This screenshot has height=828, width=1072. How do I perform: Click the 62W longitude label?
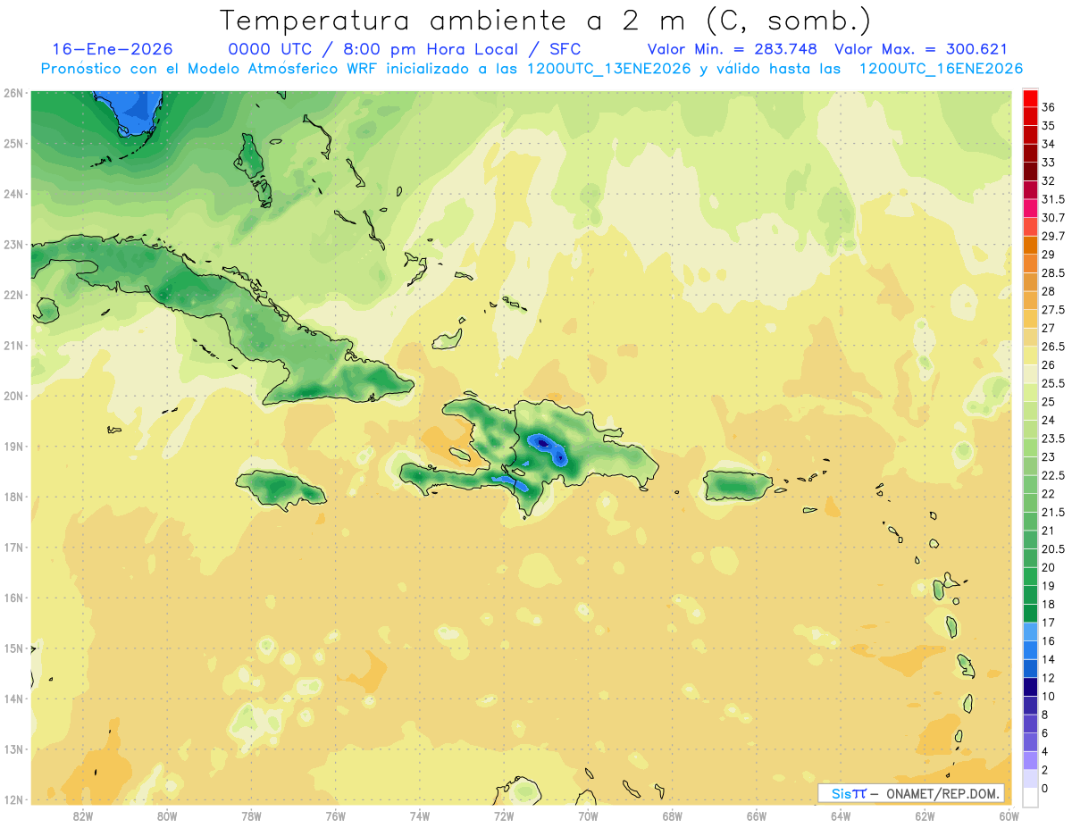click(925, 816)
